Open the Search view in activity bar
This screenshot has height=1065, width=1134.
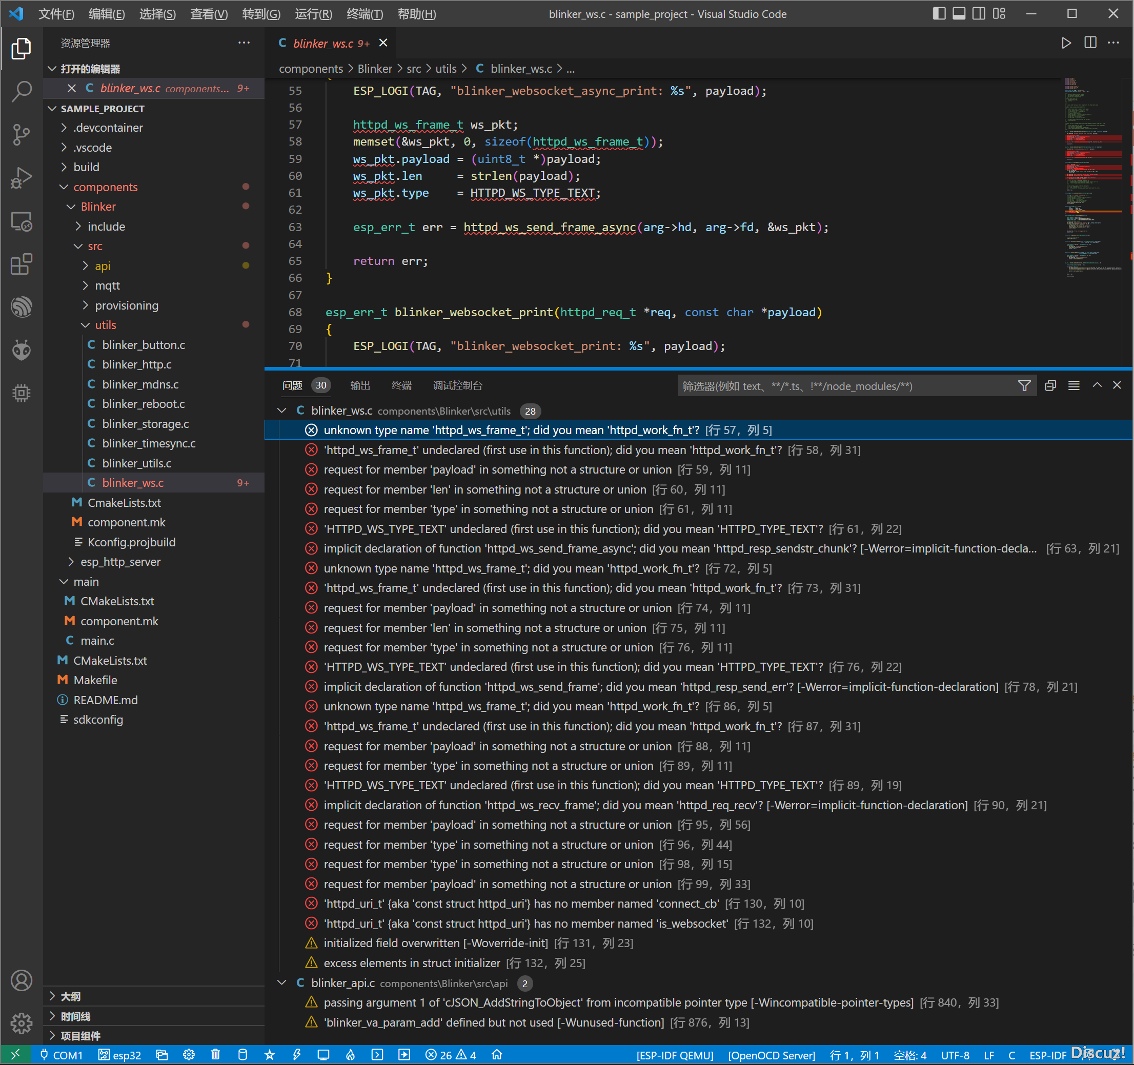point(21,91)
